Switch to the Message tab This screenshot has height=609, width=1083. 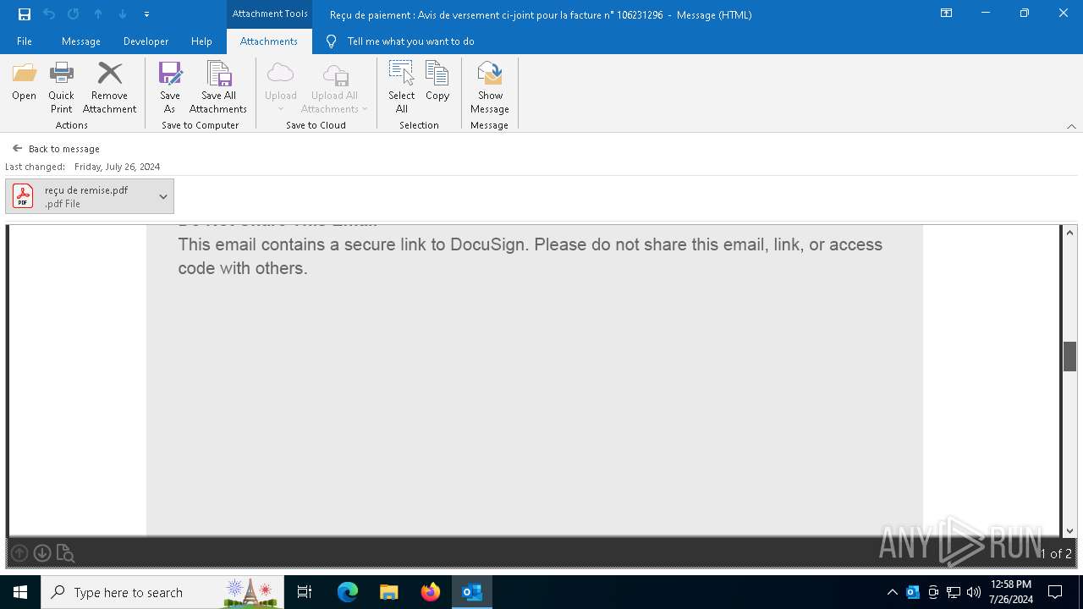click(81, 41)
